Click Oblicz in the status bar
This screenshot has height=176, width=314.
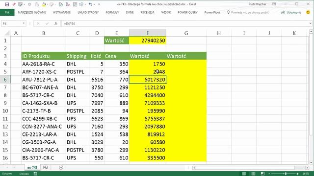[24, 174]
